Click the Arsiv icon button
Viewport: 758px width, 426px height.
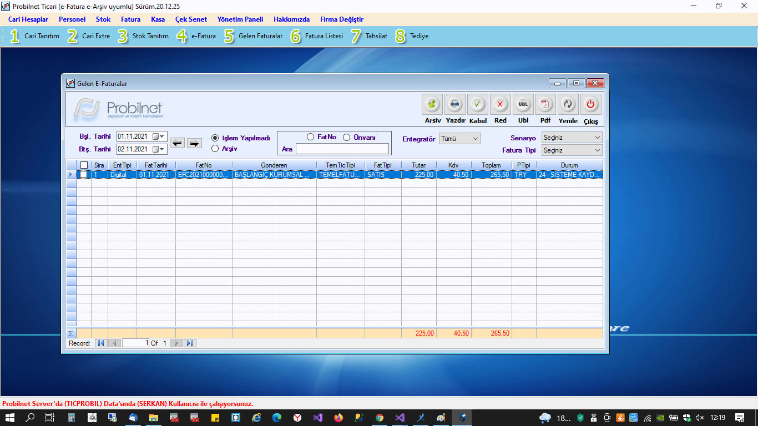point(432,104)
